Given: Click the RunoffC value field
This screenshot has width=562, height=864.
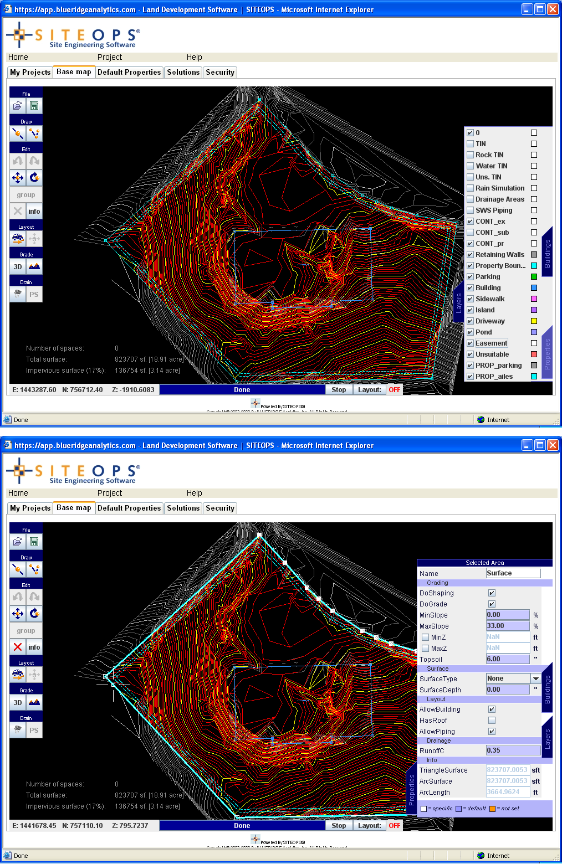Looking at the screenshot, I should [x=513, y=750].
